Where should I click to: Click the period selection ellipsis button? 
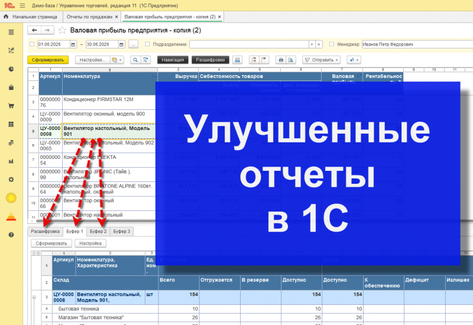click(x=133, y=44)
